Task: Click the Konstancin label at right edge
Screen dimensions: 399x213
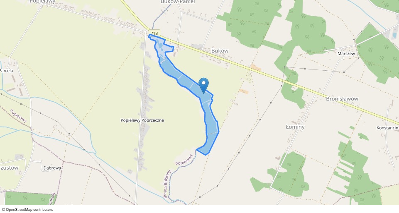Action: 387,128
